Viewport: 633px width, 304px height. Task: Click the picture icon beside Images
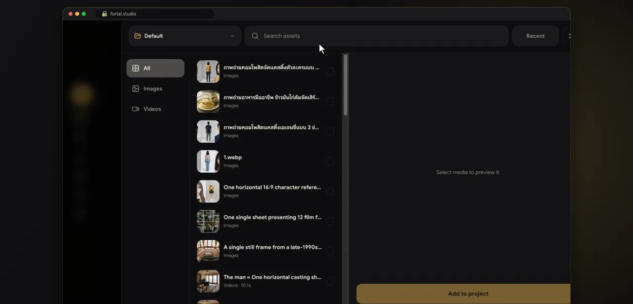(136, 89)
